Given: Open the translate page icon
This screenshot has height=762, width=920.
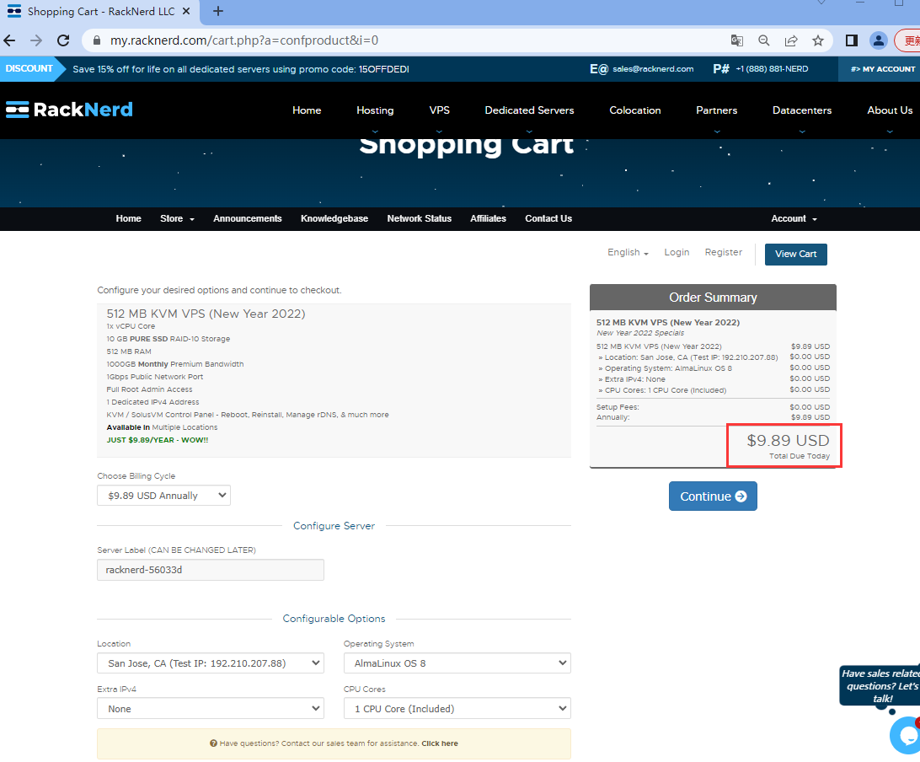Looking at the screenshot, I should [736, 40].
